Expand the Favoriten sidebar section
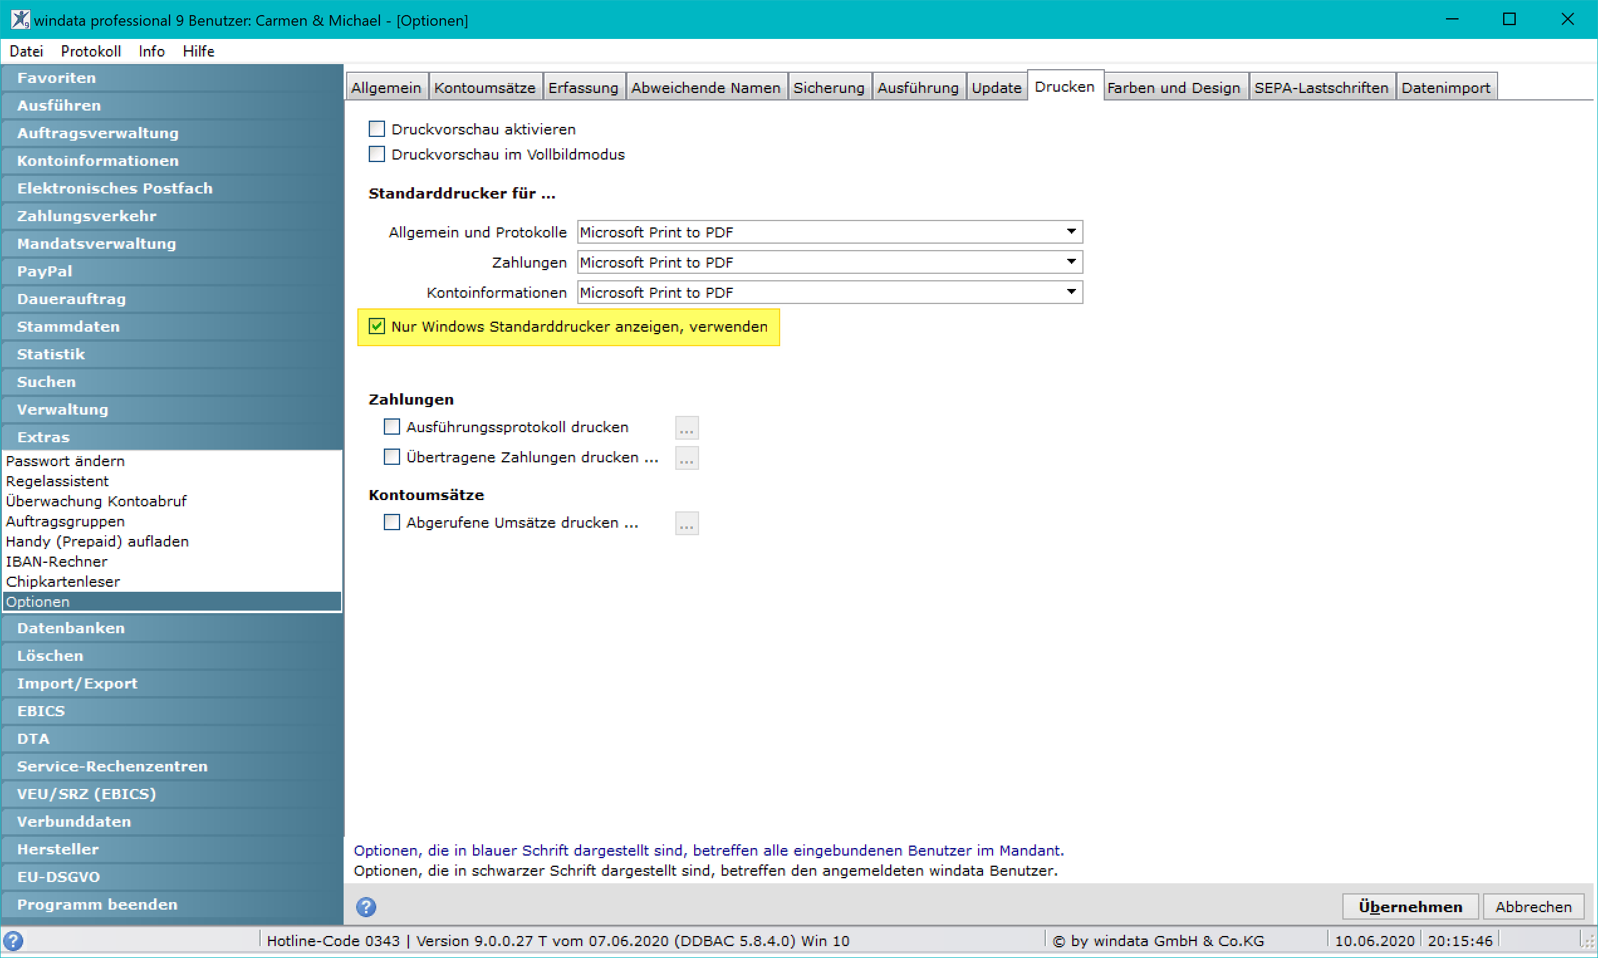 point(172,78)
